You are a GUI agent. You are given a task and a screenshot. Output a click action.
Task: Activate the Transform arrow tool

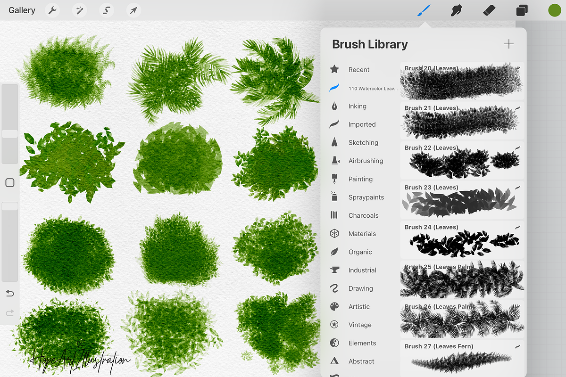(x=134, y=10)
